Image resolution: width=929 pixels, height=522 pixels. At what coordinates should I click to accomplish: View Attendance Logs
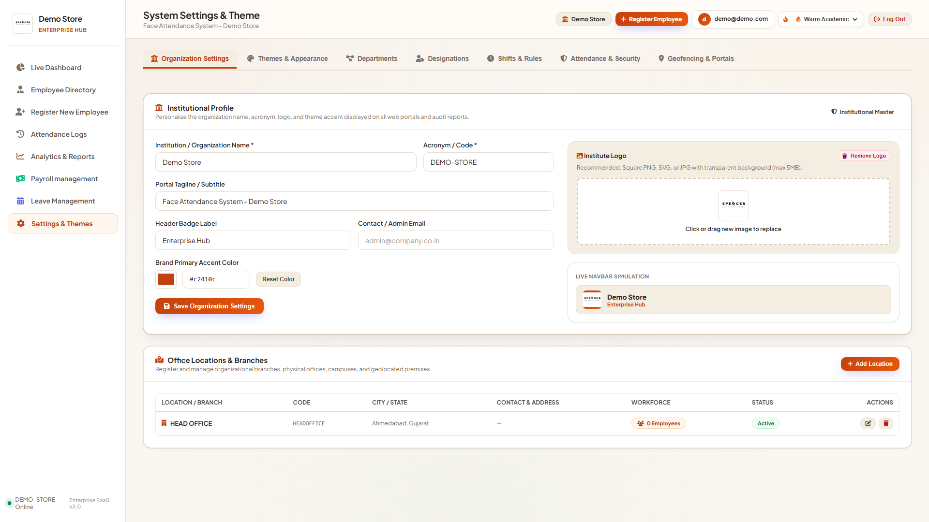point(63,134)
